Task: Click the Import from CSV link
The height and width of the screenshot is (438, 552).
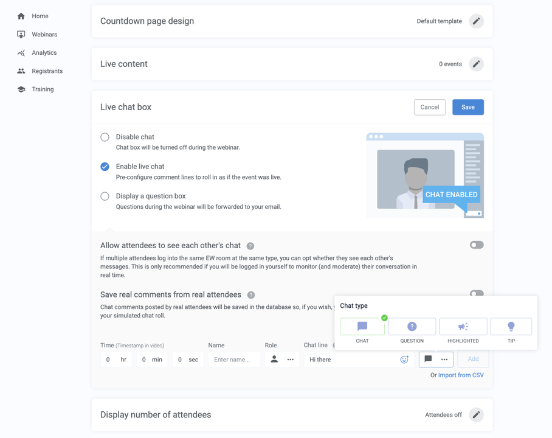Action: (461, 375)
